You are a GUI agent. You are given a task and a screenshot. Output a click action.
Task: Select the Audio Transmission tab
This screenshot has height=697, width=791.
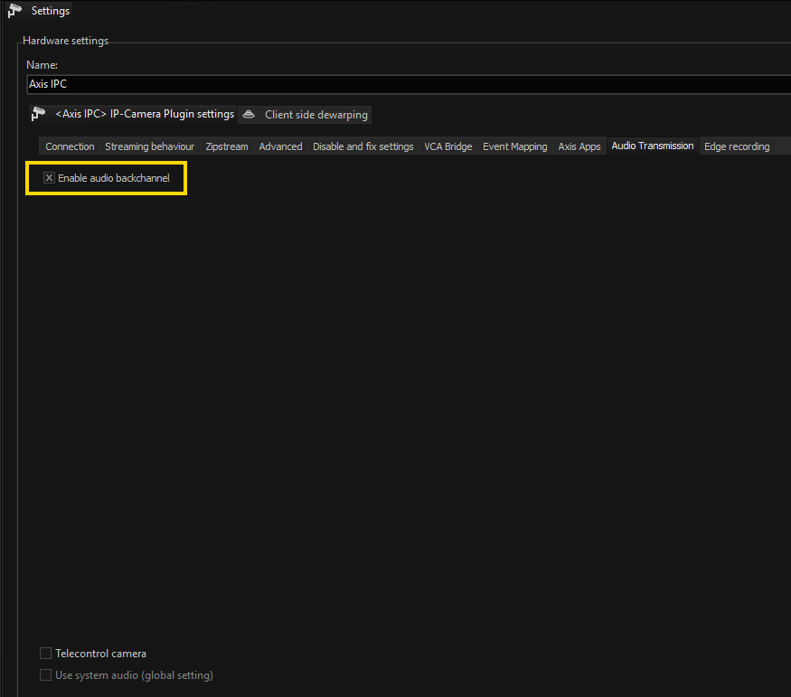653,146
